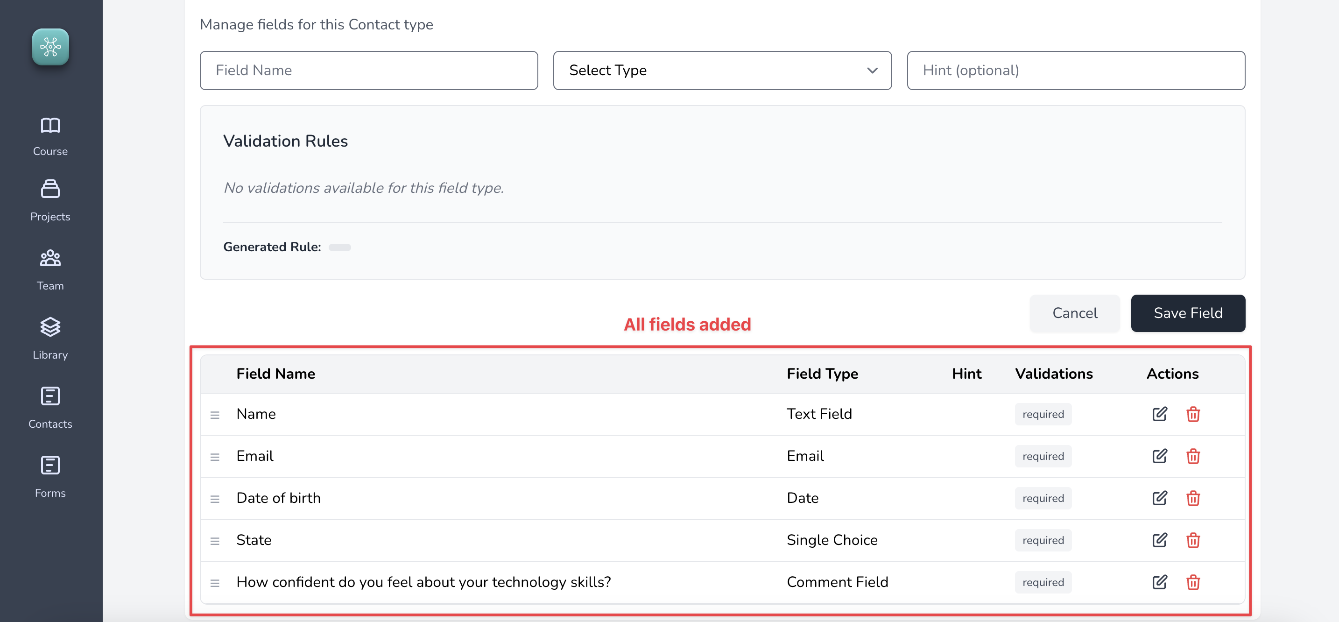
Task: Click the Cancel button
Action: point(1075,312)
